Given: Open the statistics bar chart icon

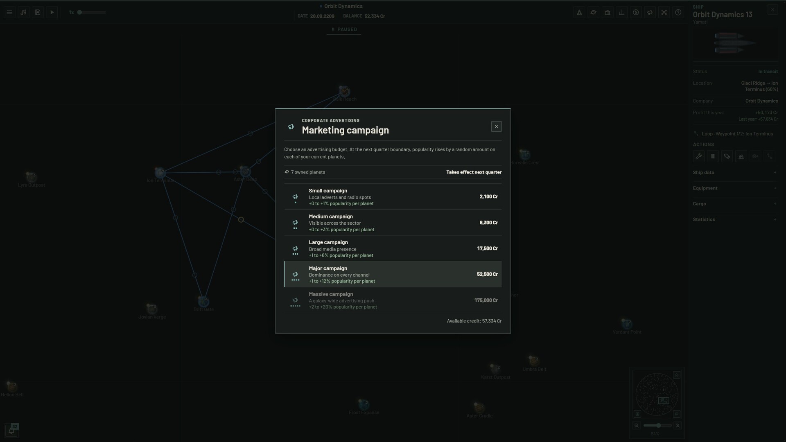Looking at the screenshot, I should [x=621, y=12].
